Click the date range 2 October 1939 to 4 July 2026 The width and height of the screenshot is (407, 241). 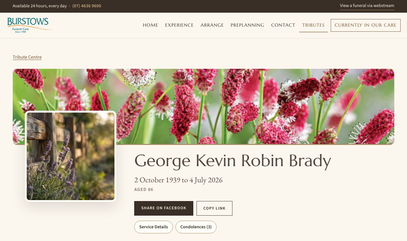click(178, 180)
